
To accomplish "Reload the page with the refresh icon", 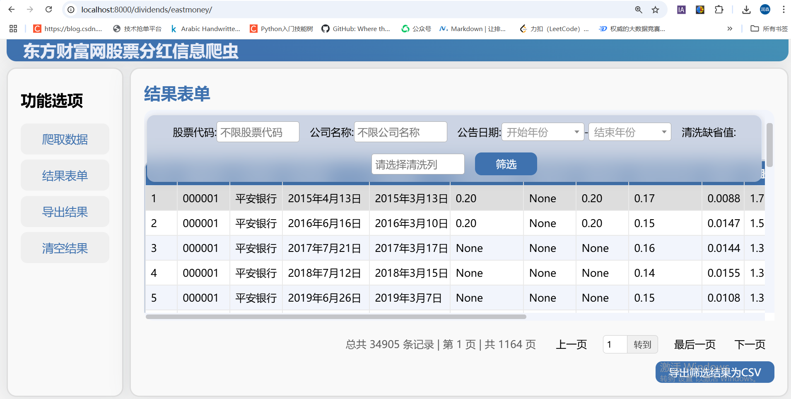I will pos(48,10).
